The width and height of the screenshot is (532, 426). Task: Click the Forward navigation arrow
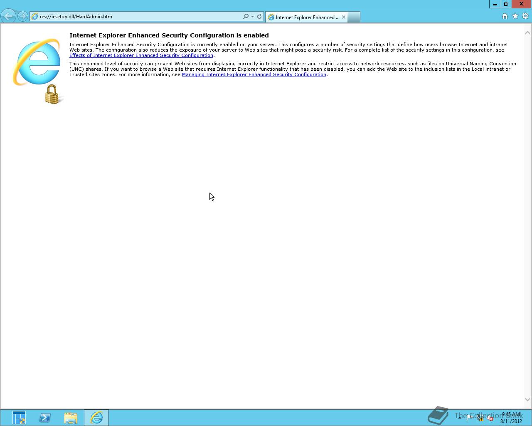coord(23,16)
